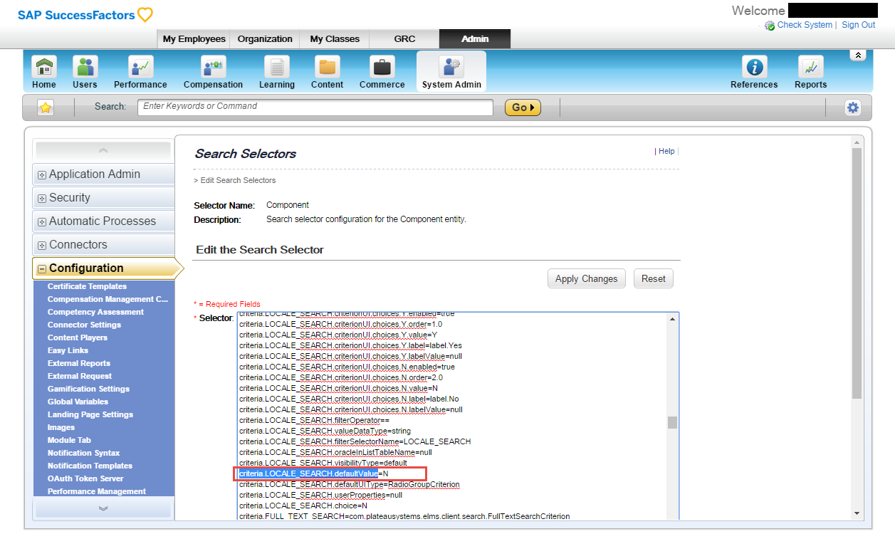Click the favorites star icon
895x534 pixels.
pos(46,108)
